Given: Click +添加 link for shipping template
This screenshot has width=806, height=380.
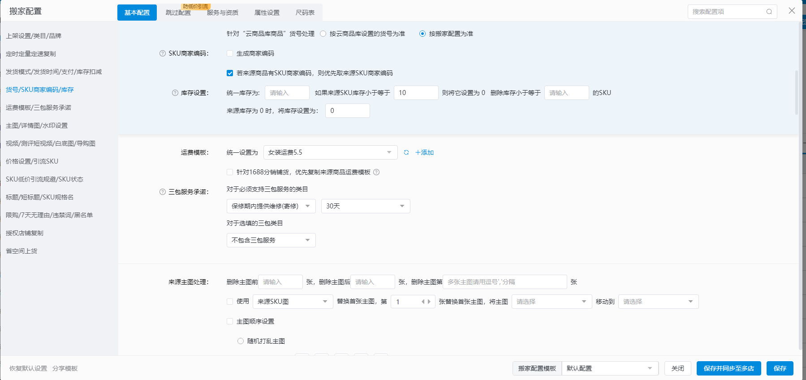Looking at the screenshot, I should pos(424,152).
